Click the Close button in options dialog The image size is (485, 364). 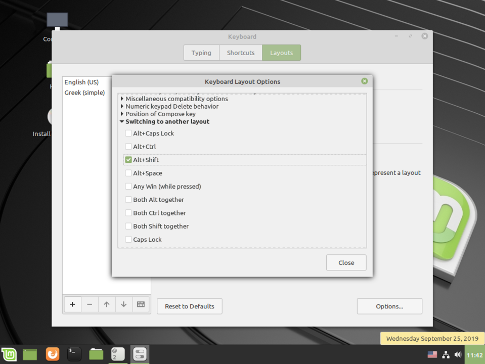(346, 262)
